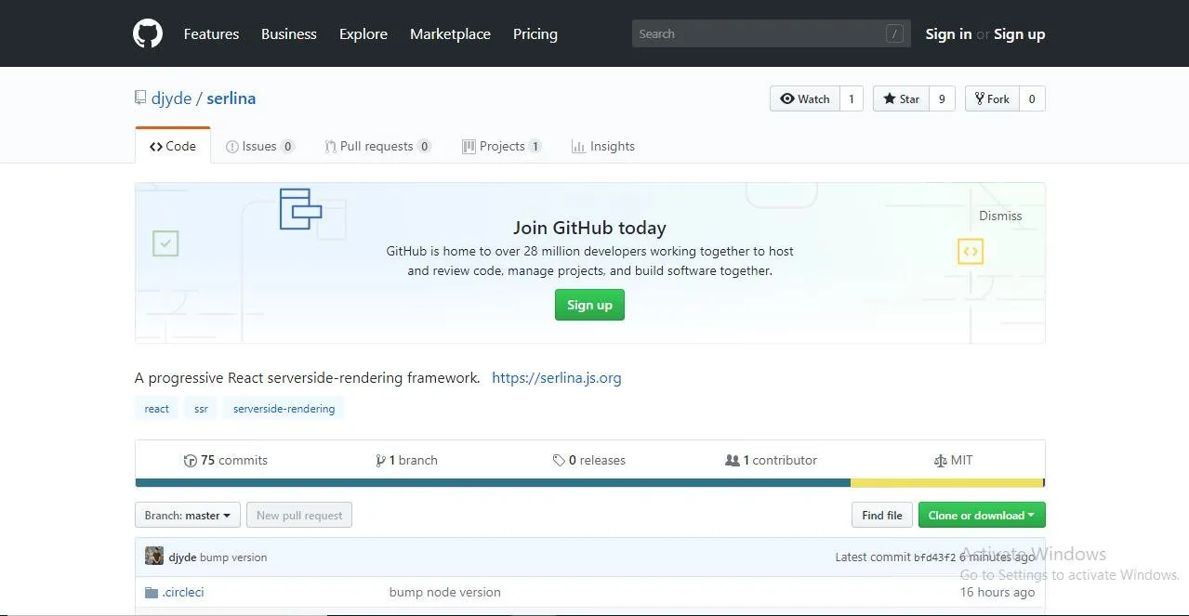
Task: Expand the Branch: master dropdown
Action: click(x=188, y=515)
